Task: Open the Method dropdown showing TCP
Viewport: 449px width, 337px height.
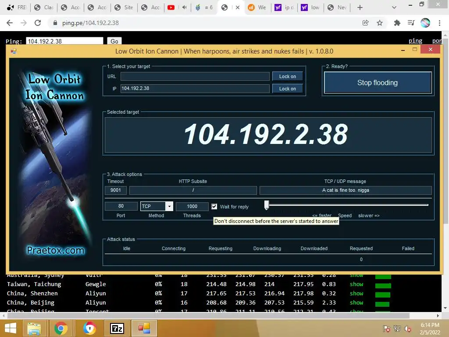Action: point(157,206)
